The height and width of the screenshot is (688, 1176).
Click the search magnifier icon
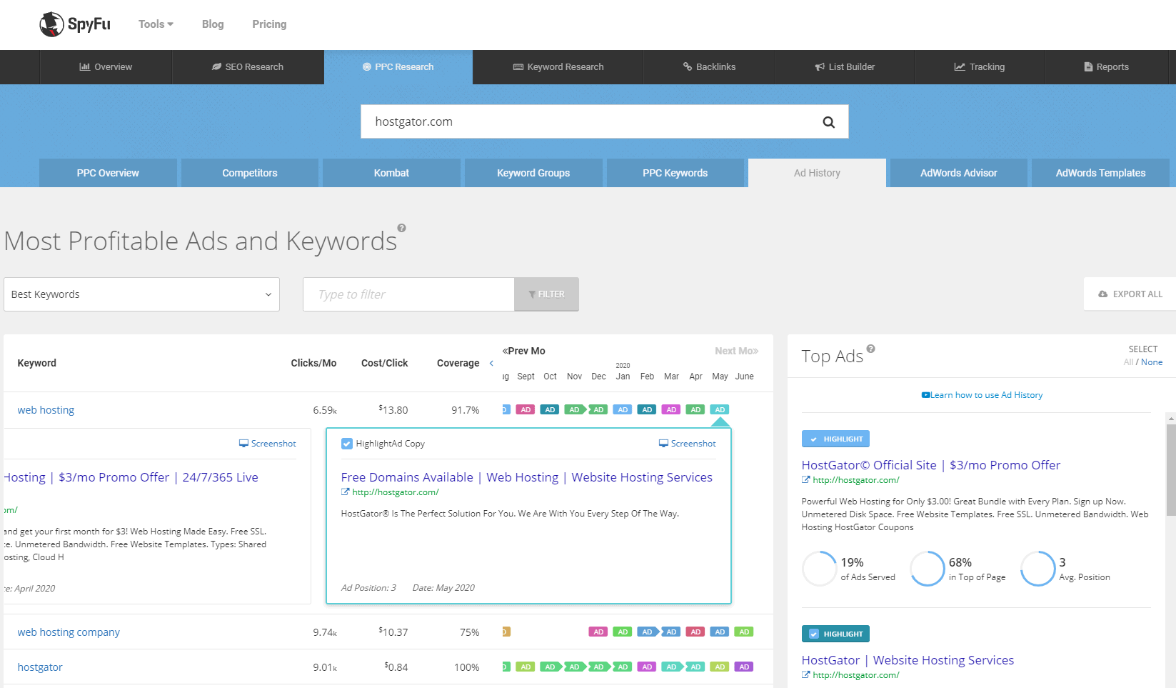pos(828,122)
